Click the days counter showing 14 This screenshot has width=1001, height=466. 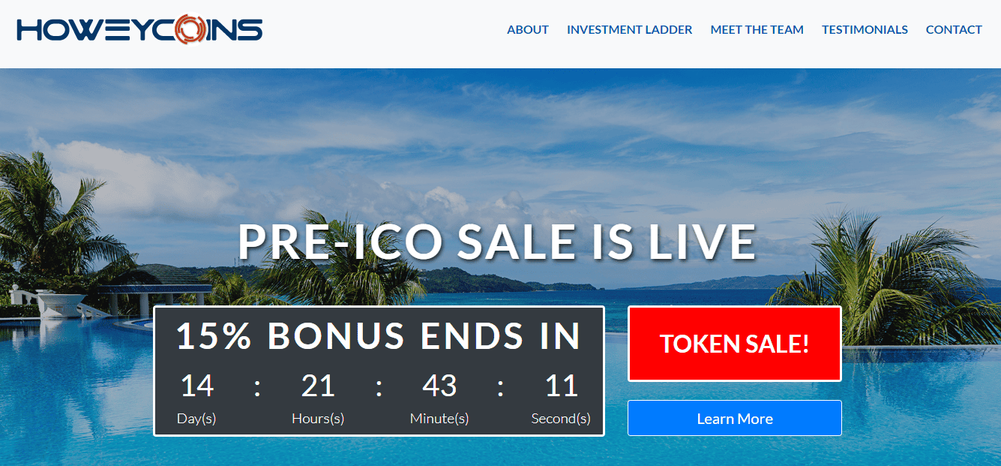point(196,386)
